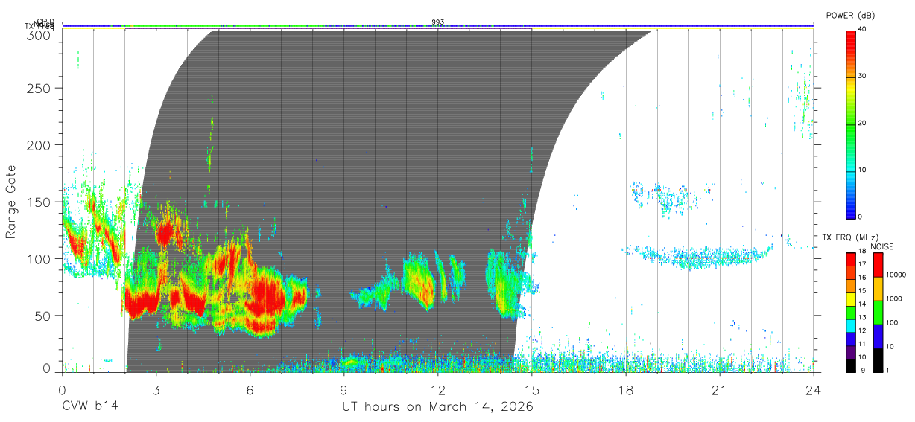The width and height of the screenshot is (915, 422).
Task: Click the 'UT hours on March 14, 2026' axis title
Action: point(437,407)
